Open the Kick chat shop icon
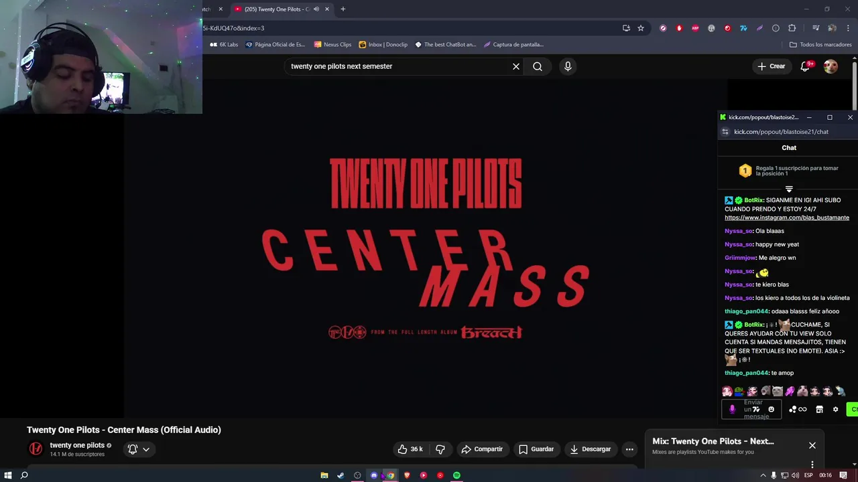 tap(819, 409)
